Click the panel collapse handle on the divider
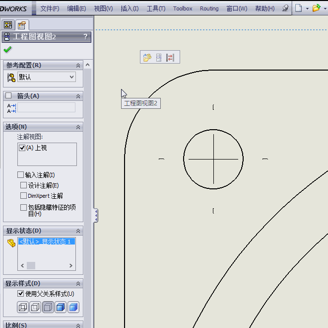This screenshot has height=328, width=328. click(96, 215)
